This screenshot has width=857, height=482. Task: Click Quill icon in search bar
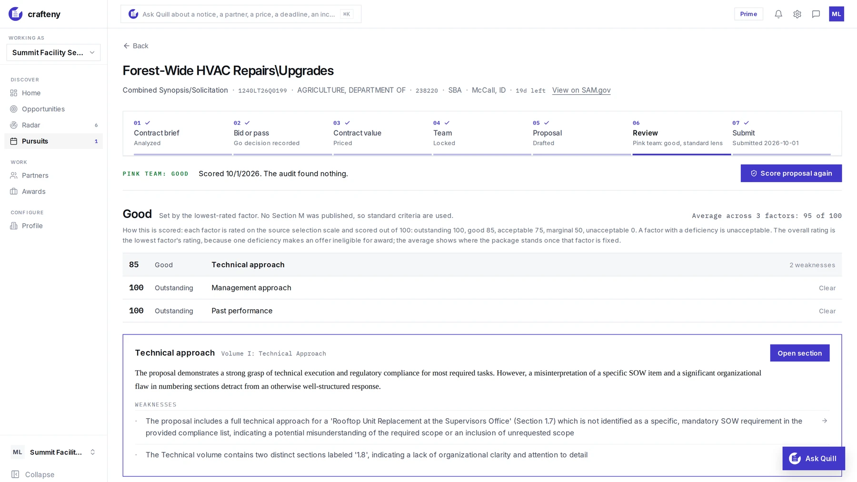click(x=133, y=14)
